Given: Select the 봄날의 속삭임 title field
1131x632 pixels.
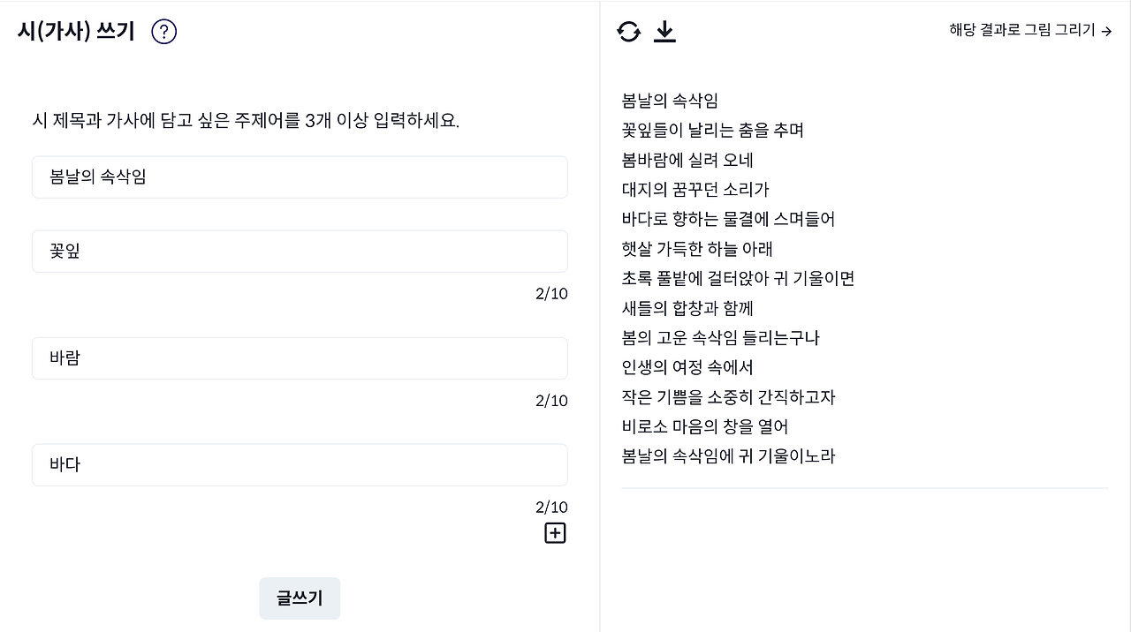Looking at the screenshot, I should point(300,177).
